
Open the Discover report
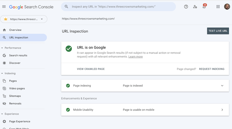pyautogui.click(x=15, y=63)
